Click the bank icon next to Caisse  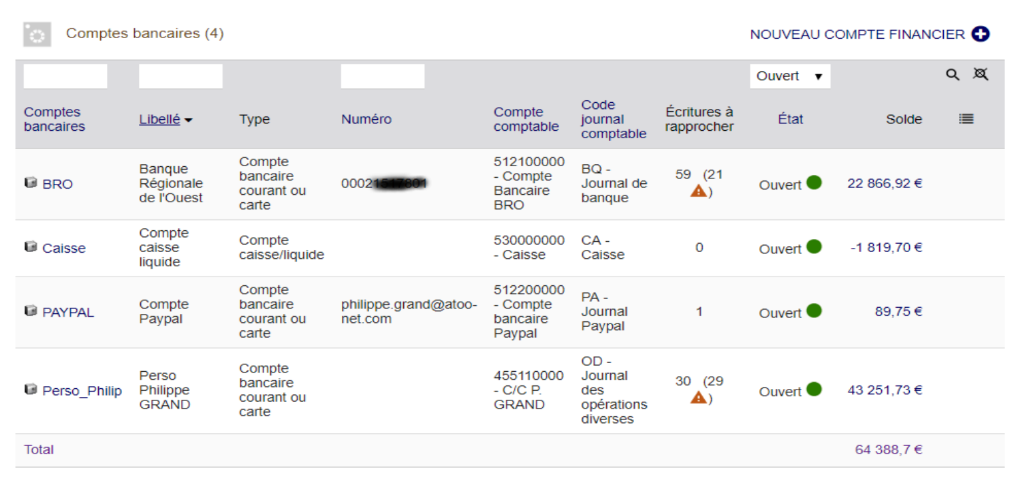pos(30,247)
